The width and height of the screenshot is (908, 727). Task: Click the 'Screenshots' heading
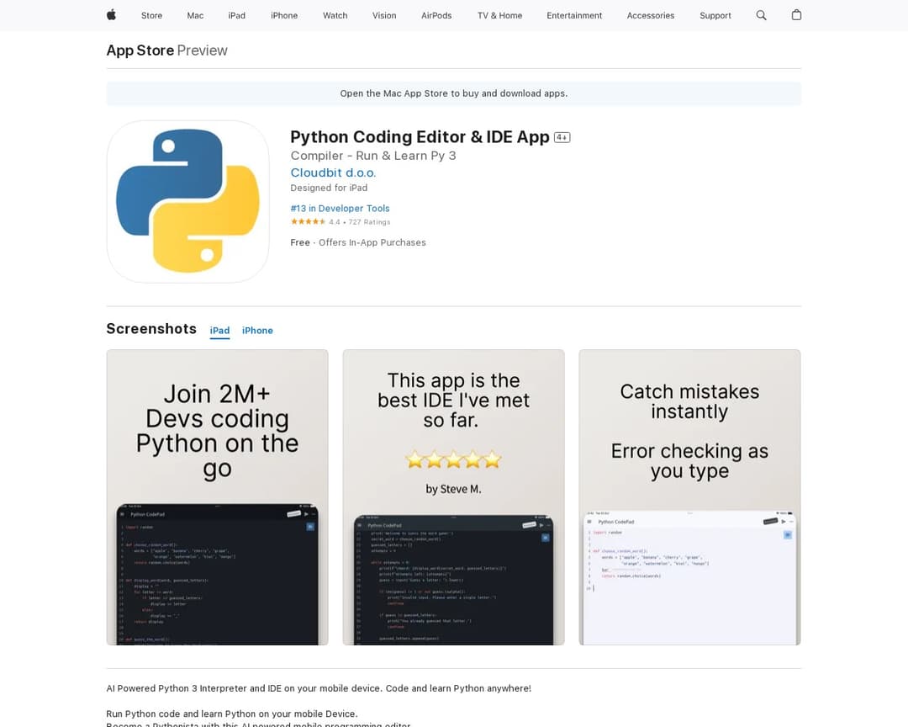(151, 329)
